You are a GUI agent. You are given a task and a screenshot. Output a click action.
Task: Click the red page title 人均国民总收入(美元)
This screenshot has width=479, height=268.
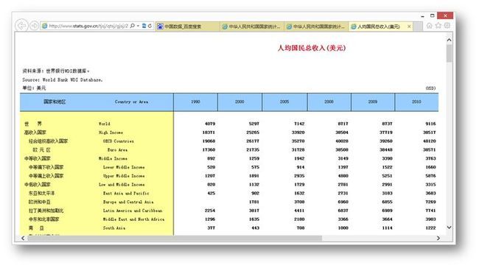[x=312, y=48]
